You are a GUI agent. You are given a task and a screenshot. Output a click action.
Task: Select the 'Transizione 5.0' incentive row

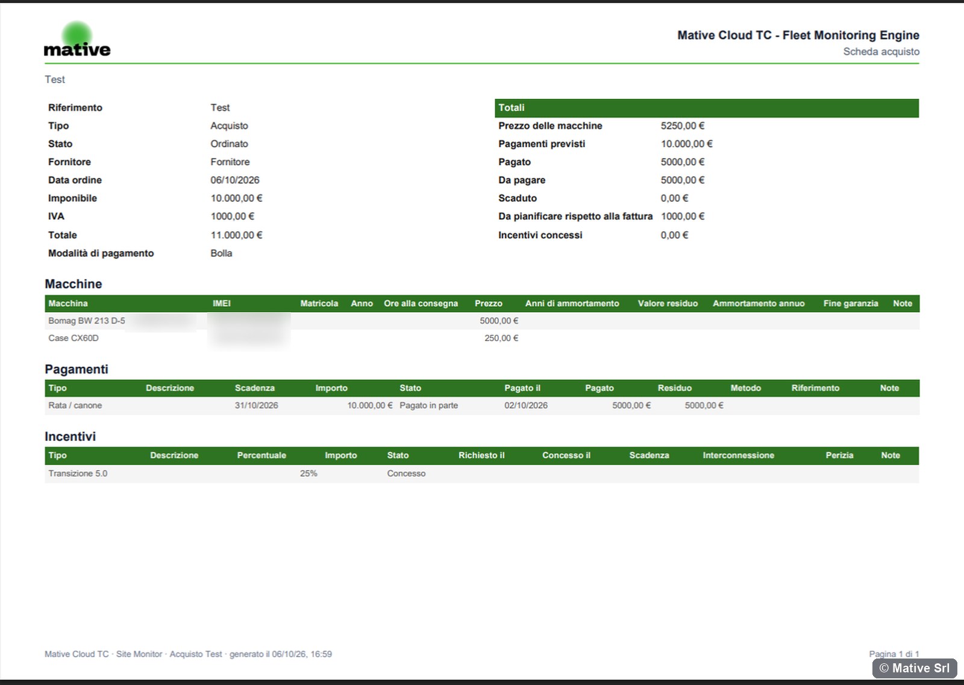click(482, 474)
